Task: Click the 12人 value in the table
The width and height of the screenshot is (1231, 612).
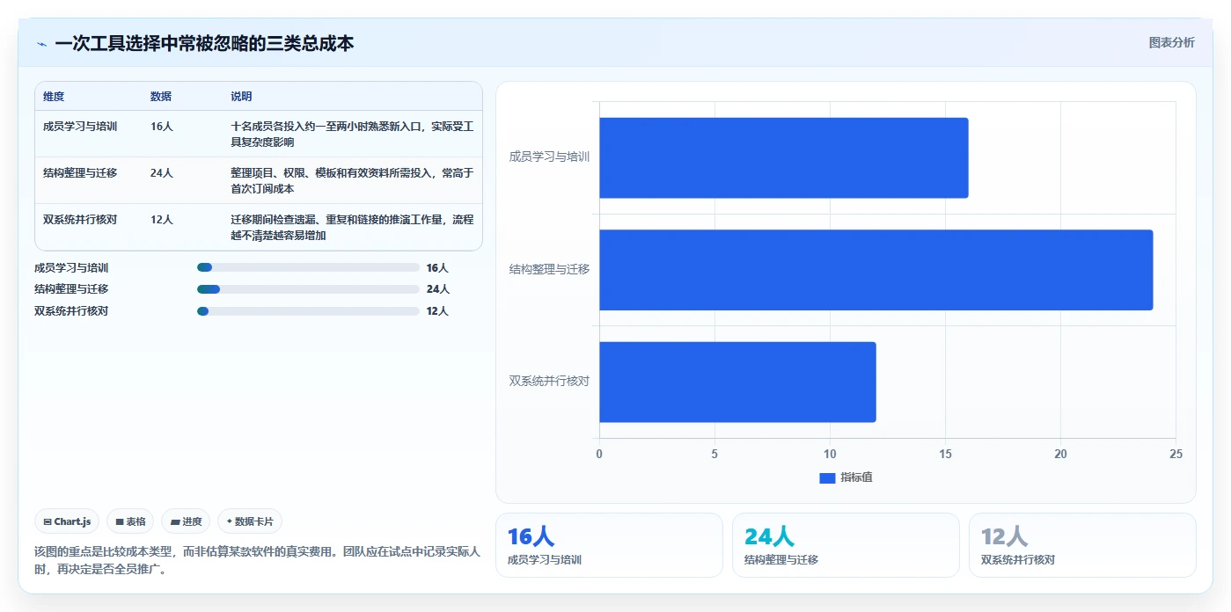Action: pyautogui.click(x=162, y=220)
